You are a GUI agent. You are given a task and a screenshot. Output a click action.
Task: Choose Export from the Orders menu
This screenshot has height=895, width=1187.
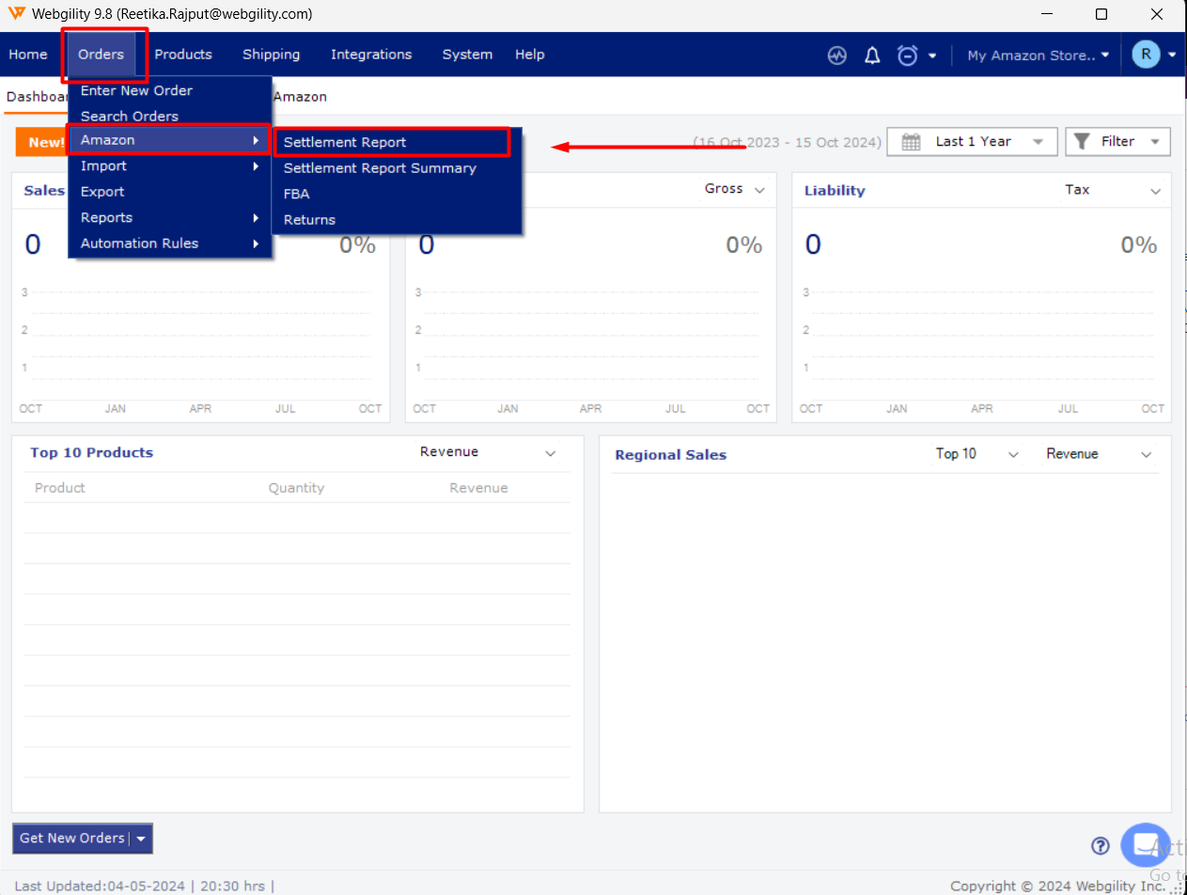170,192
